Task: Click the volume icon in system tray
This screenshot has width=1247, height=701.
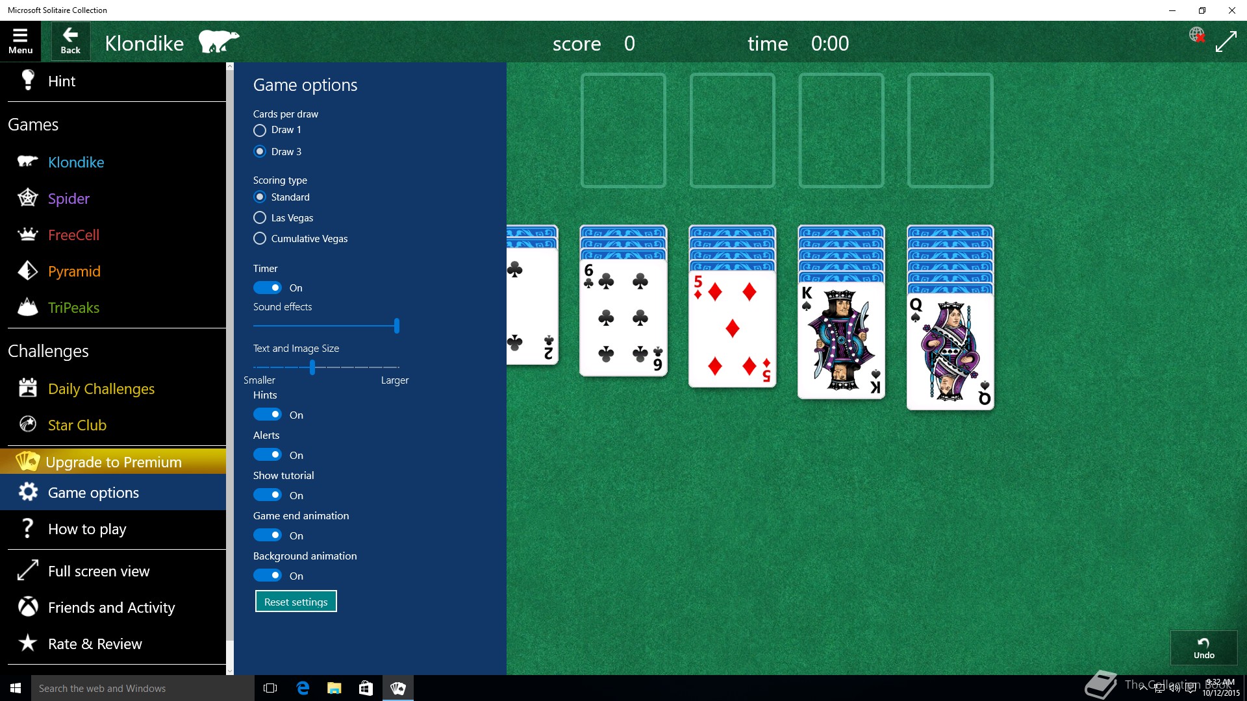Action: [x=1174, y=688]
